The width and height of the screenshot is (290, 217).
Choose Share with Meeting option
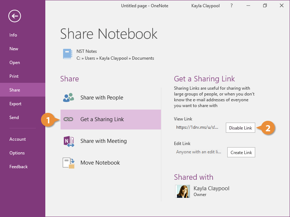pos(111,141)
